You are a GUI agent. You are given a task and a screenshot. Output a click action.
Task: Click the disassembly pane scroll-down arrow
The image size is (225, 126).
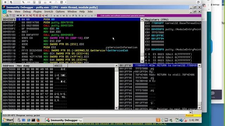(142, 61)
